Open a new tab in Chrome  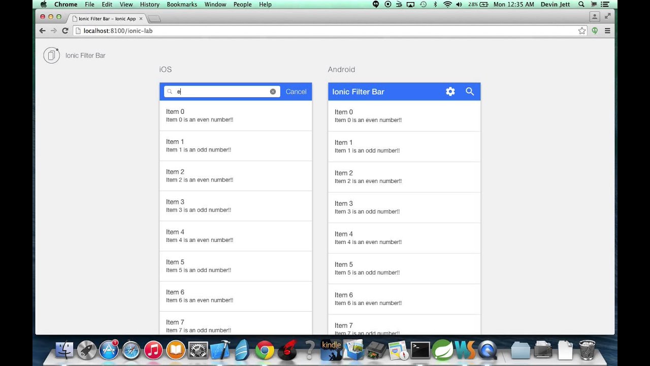click(x=154, y=19)
